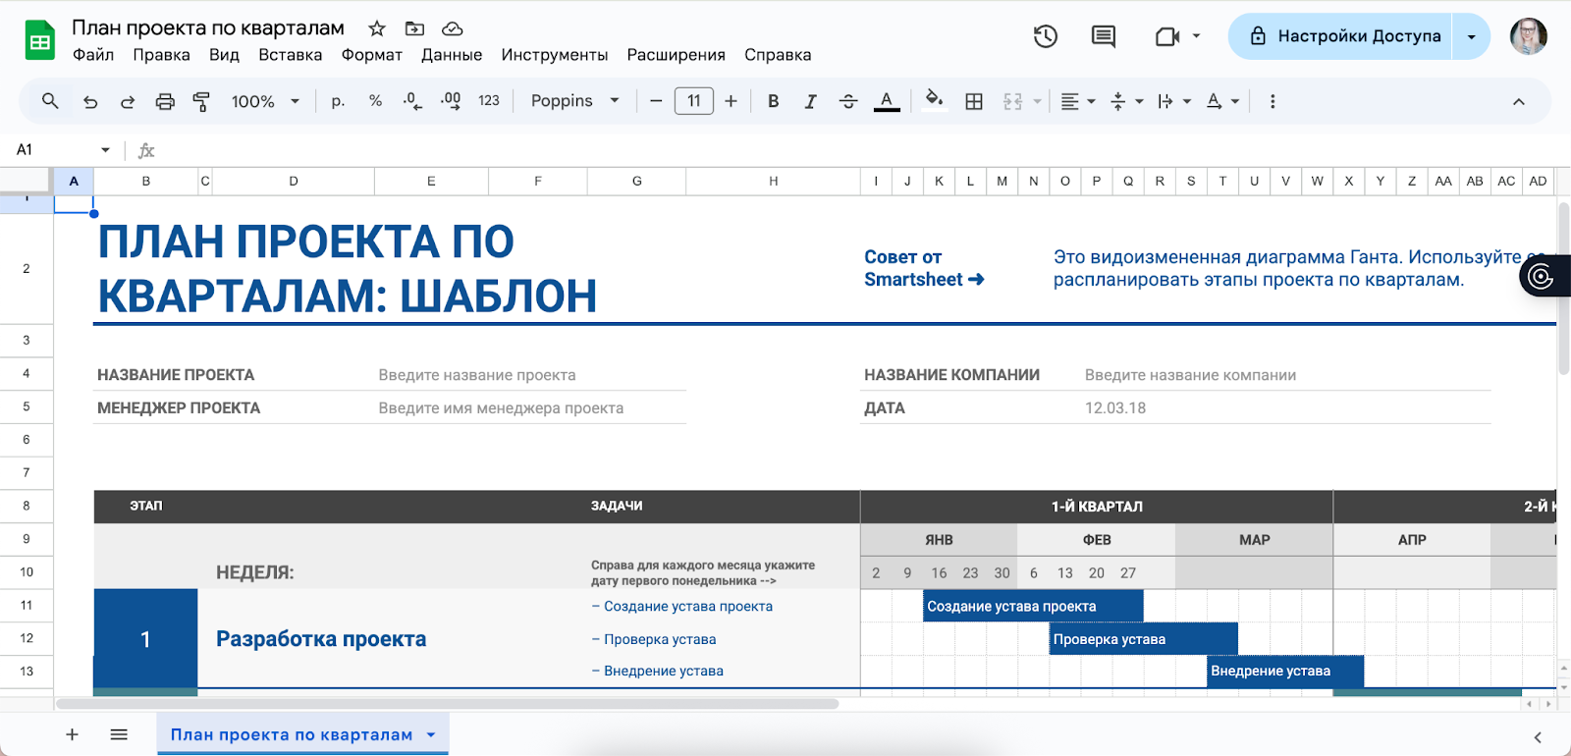This screenshot has width=1571, height=756.
Task: Open version history clock icon
Action: click(x=1046, y=36)
